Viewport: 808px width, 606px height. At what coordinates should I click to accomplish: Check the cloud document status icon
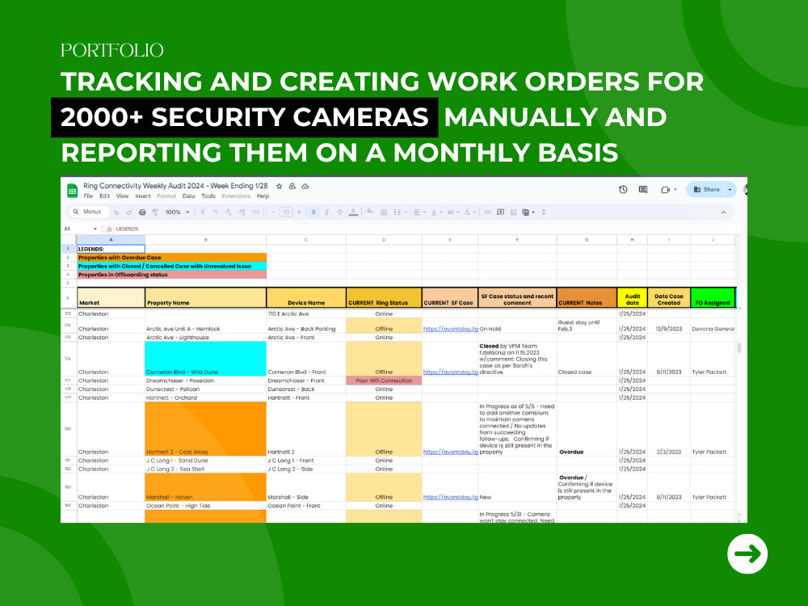pyautogui.click(x=305, y=186)
